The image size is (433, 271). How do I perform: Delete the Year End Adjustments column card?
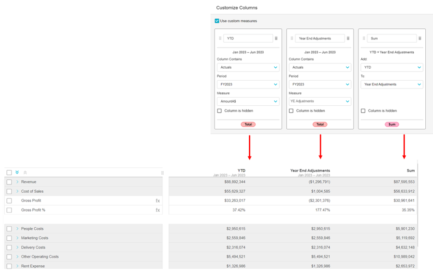pos(348,38)
